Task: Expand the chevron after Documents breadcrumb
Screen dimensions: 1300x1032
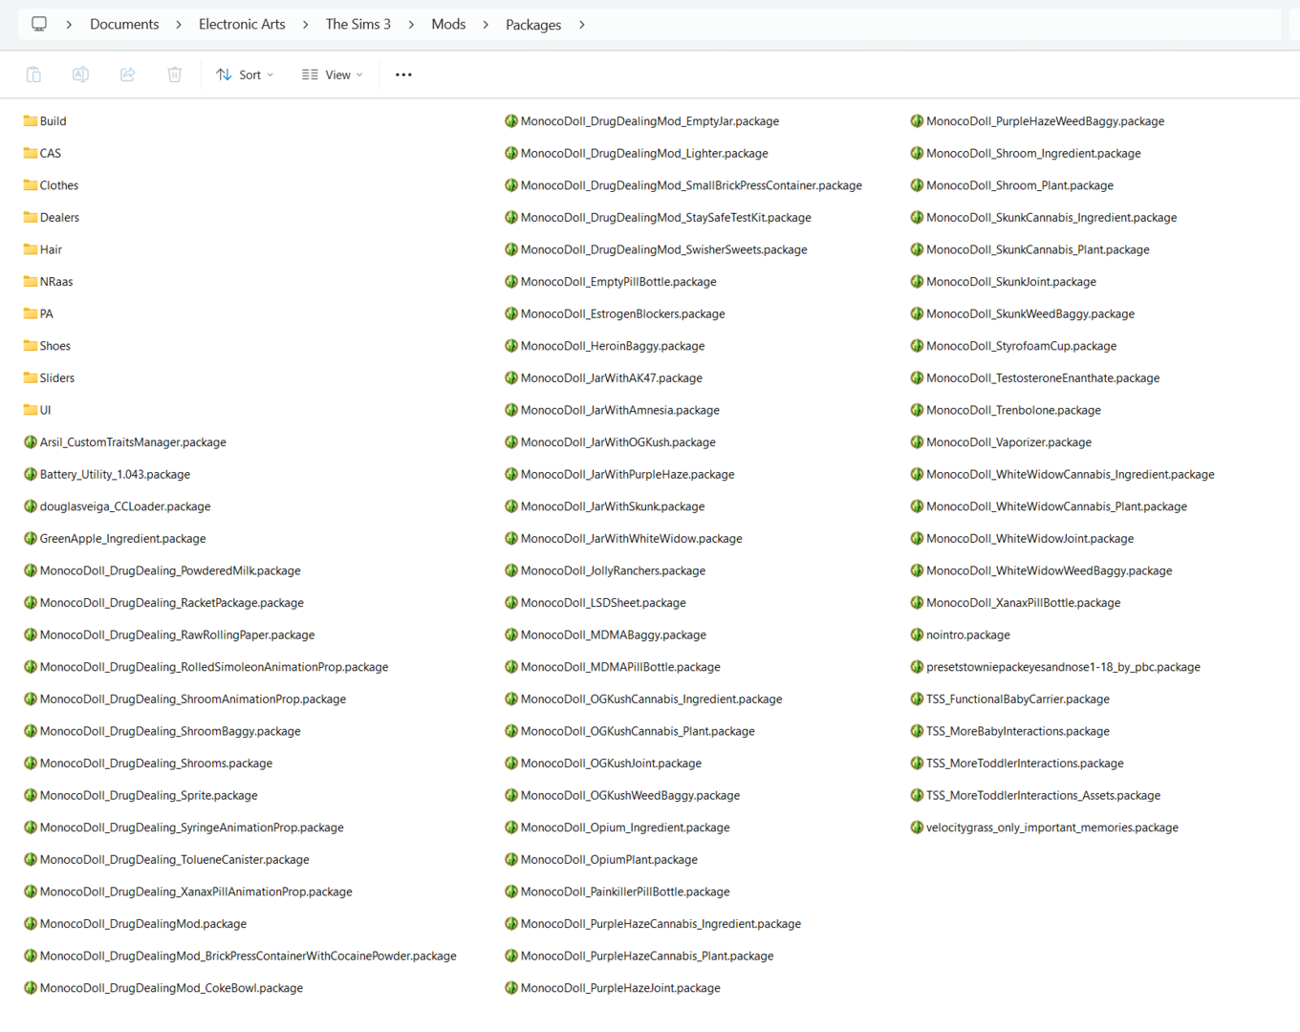Action: [179, 25]
